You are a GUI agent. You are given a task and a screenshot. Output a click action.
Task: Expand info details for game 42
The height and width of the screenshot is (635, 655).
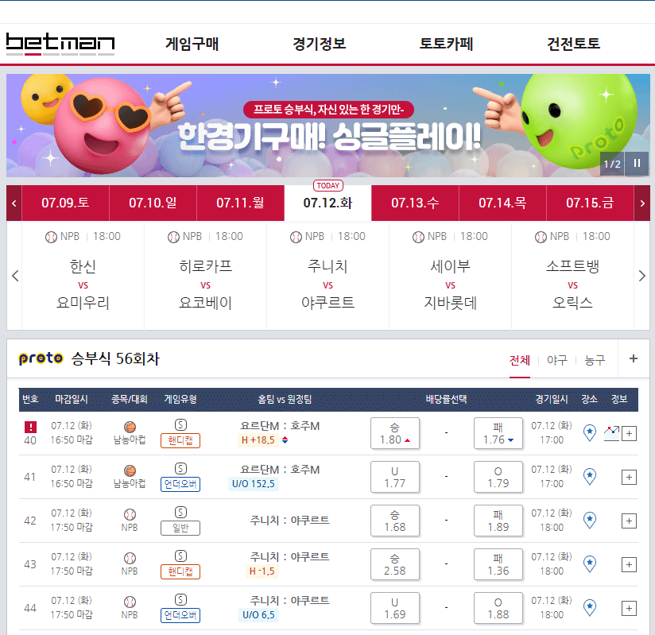tap(629, 521)
